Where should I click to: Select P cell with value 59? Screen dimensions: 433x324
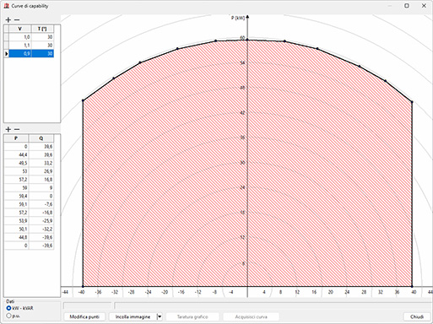coord(16,188)
